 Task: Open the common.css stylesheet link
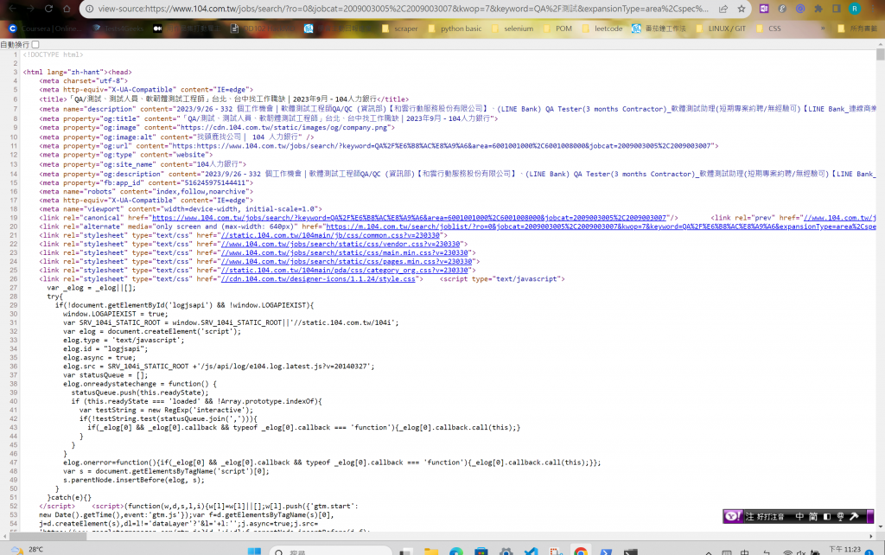point(330,235)
